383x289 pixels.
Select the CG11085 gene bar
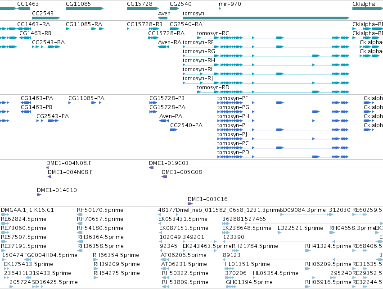[85, 9]
